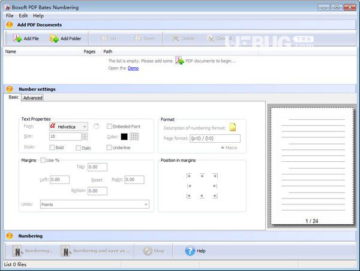Switch to the Advanced tab
The image size is (360, 271).
pos(32,98)
